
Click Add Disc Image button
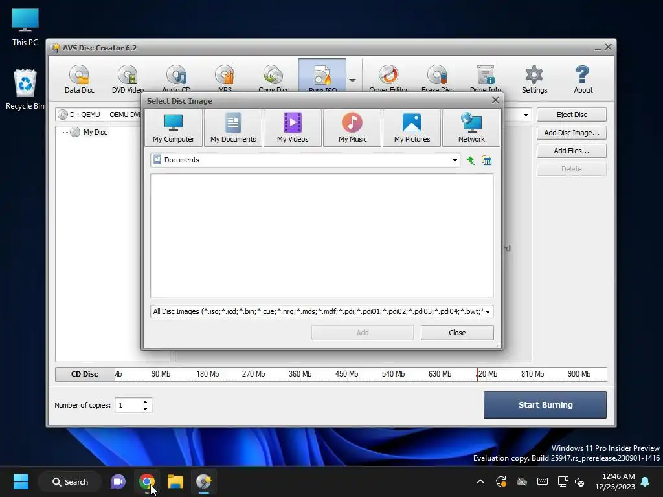(571, 133)
